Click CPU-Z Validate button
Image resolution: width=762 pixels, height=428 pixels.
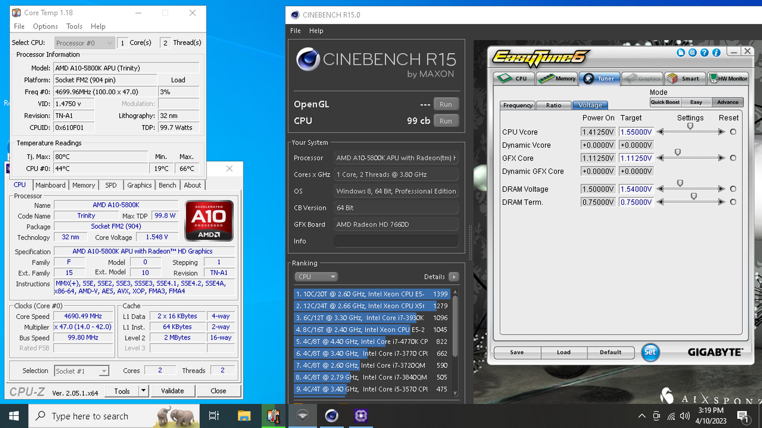pyautogui.click(x=172, y=391)
